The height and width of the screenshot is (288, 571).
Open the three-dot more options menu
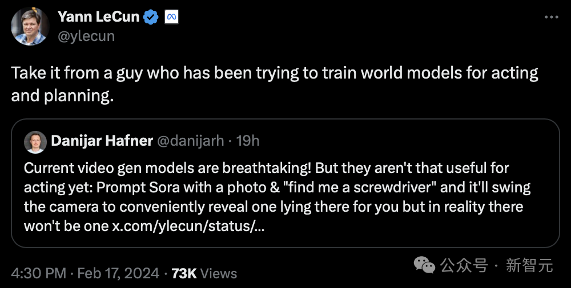[x=550, y=17]
